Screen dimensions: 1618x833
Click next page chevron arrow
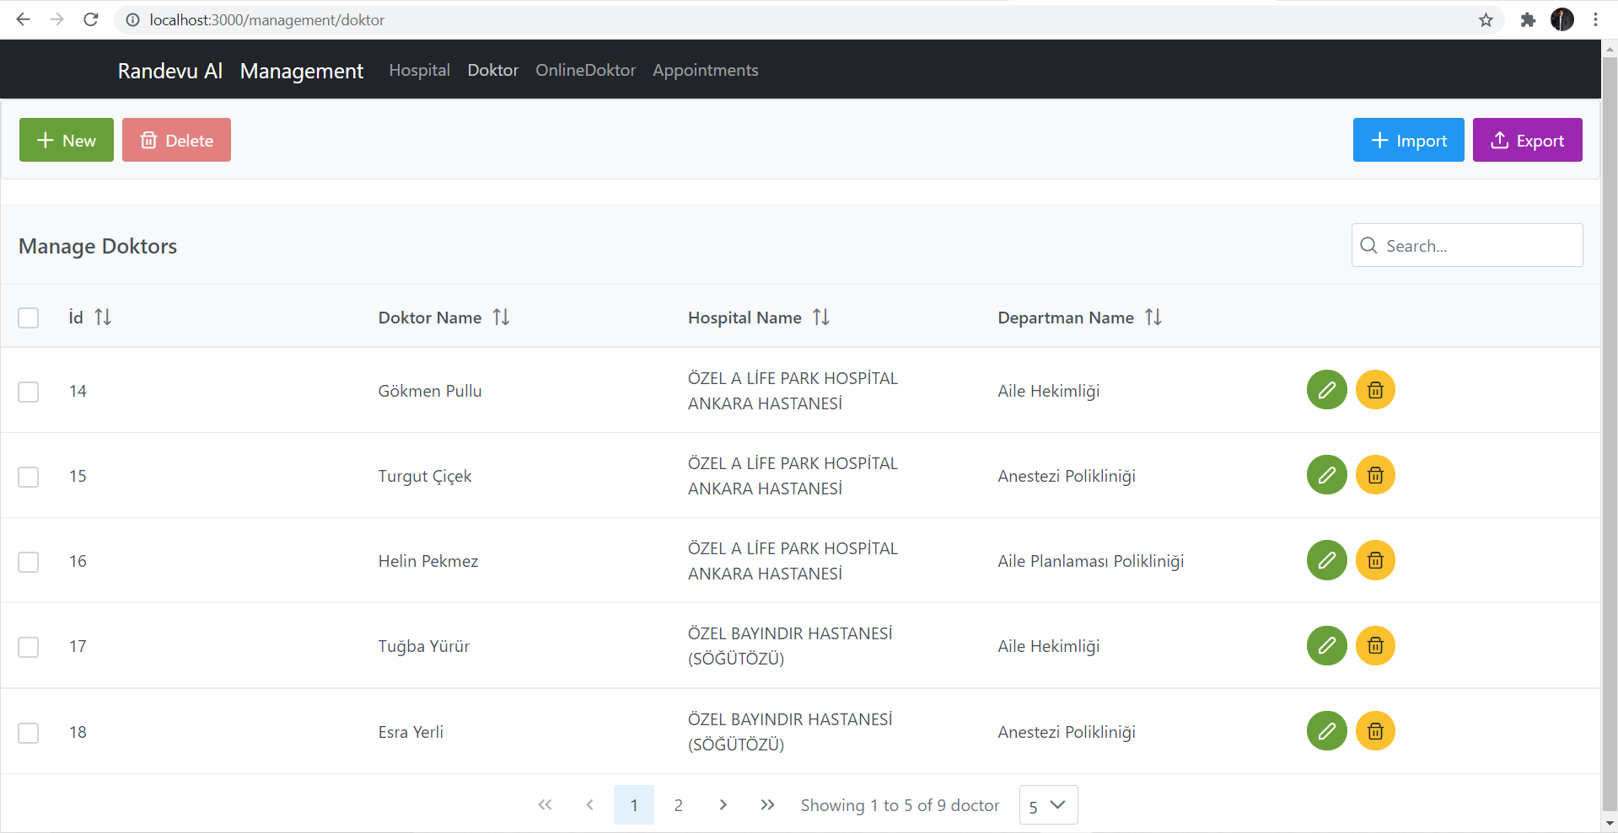[723, 804]
